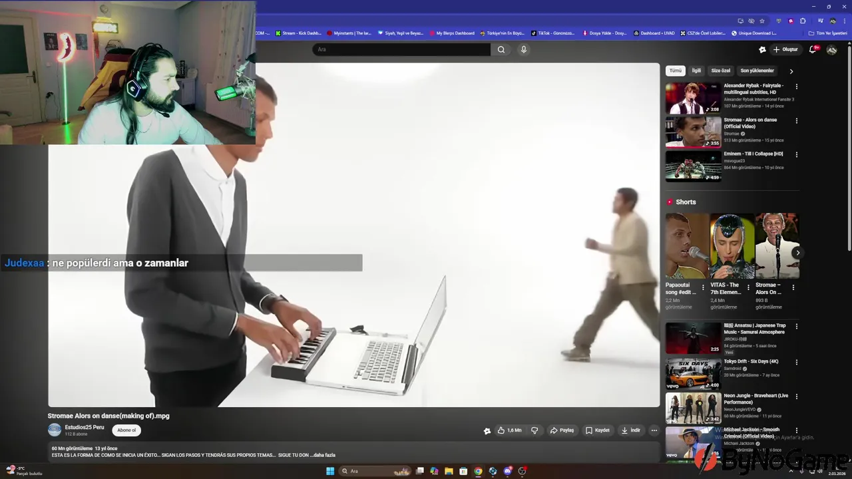
Task: Select the İlgili filter chip
Action: coord(696,71)
